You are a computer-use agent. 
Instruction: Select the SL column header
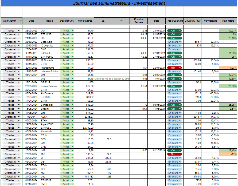103,21
